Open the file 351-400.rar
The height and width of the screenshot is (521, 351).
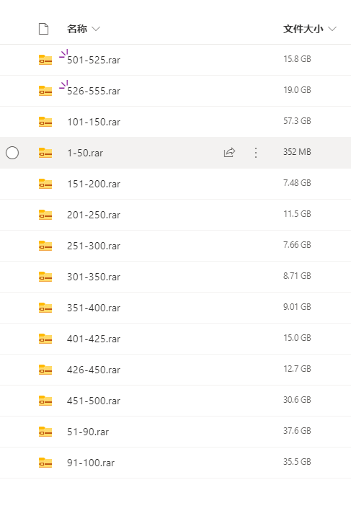pyautogui.click(x=94, y=308)
